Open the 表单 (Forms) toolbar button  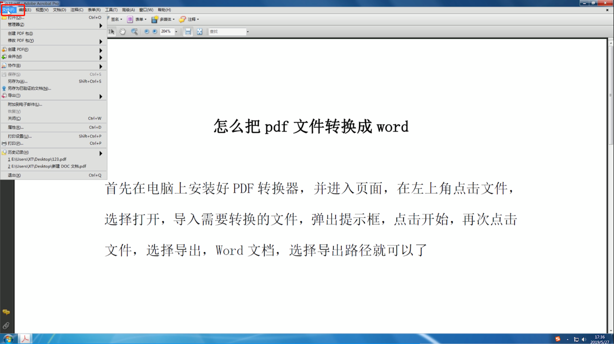pyautogui.click(x=136, y=19)
